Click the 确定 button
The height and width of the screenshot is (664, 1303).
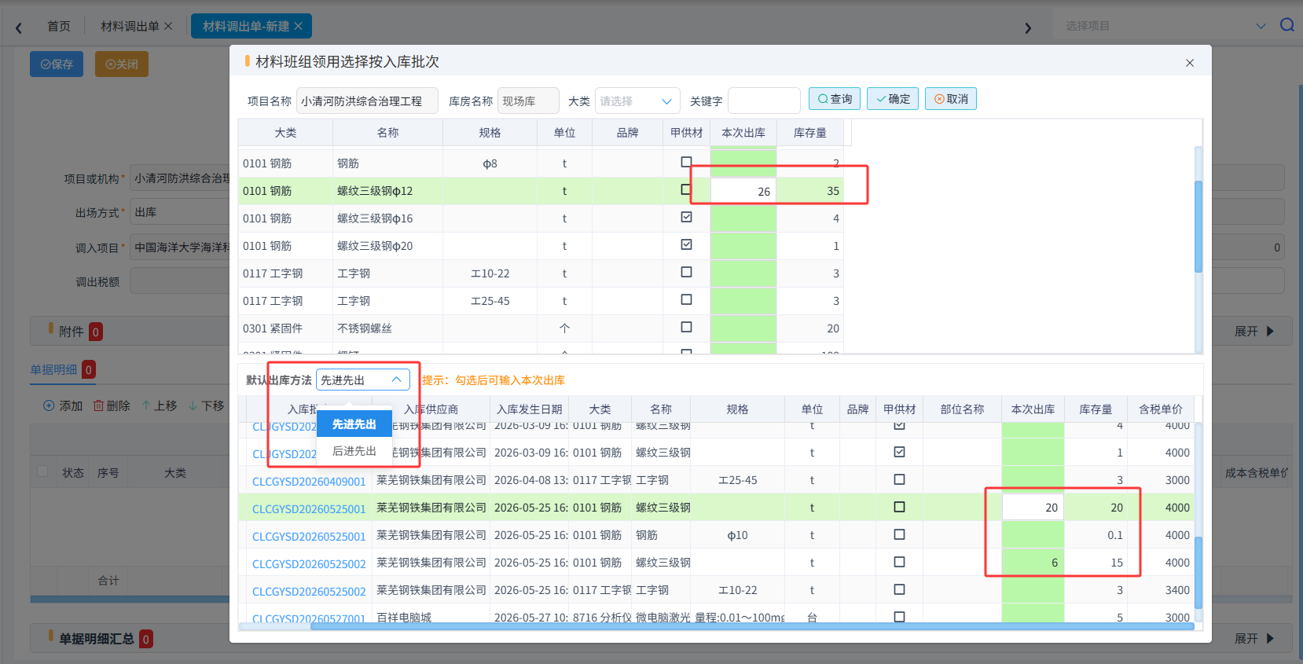point(893,99)
